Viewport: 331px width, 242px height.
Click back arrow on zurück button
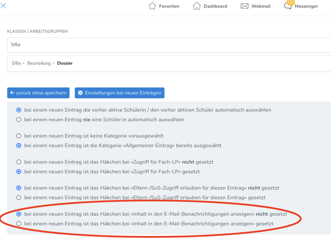pos(12,93)
